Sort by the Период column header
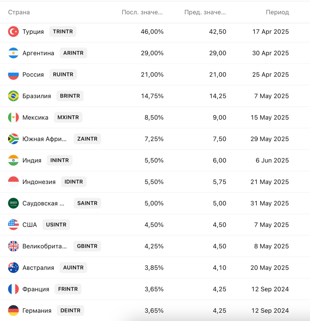 [x=277, y=12]
